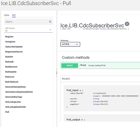Select GenerateLookupSampleData method
Viewport: 140px width, 127px height.
(19, 92)
